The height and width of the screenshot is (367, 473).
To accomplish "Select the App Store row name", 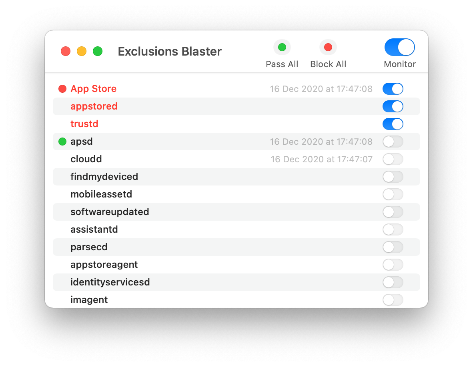I will 94,89.
